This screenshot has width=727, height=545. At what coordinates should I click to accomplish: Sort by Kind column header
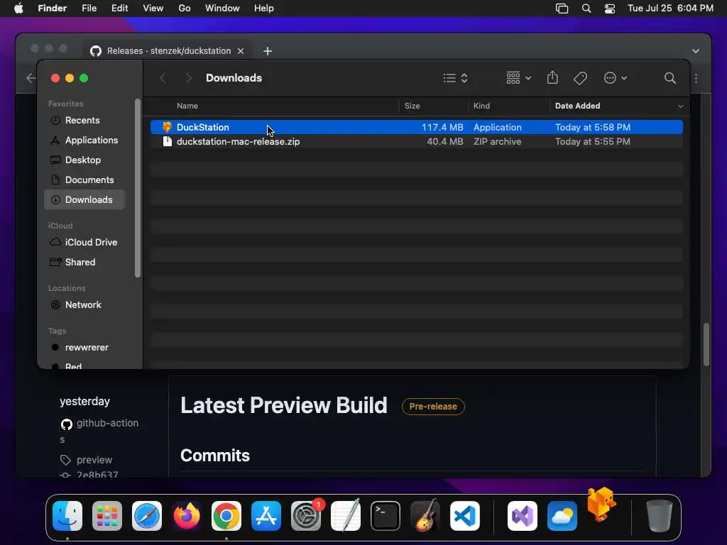tap(482, 106)
